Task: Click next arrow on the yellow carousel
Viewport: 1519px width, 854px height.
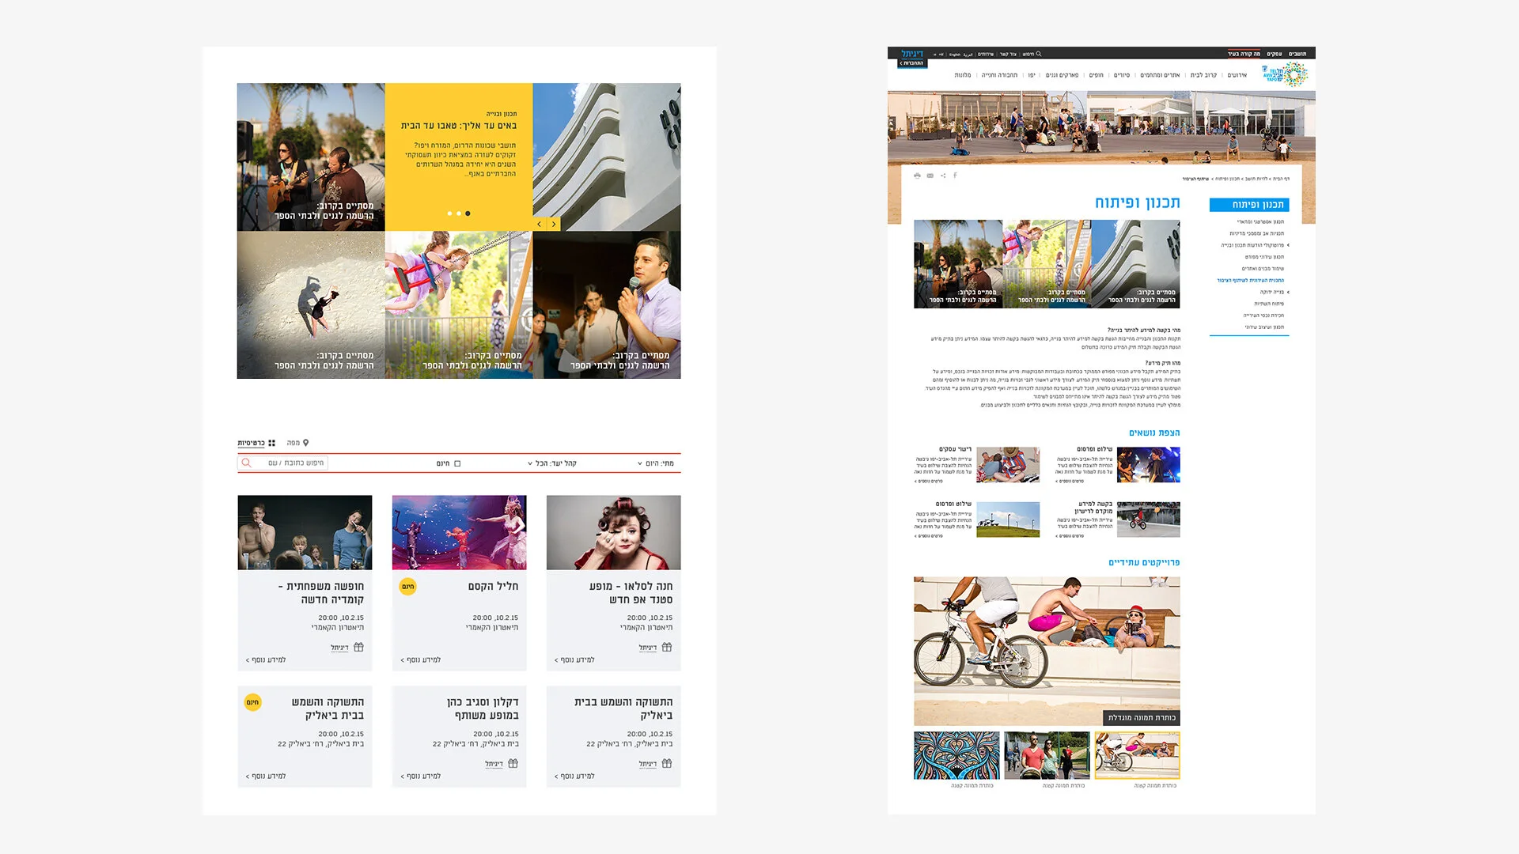Action: pyautogui.click(x=554, y=225)
